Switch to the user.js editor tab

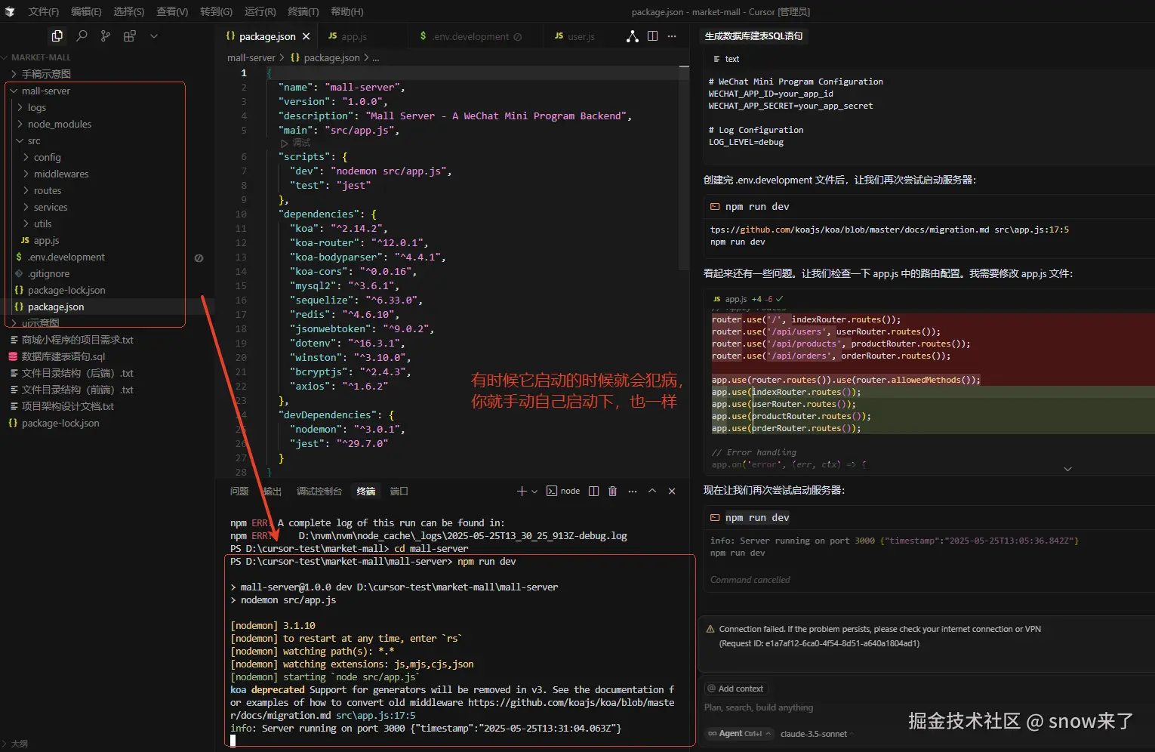tap(574, 36)
